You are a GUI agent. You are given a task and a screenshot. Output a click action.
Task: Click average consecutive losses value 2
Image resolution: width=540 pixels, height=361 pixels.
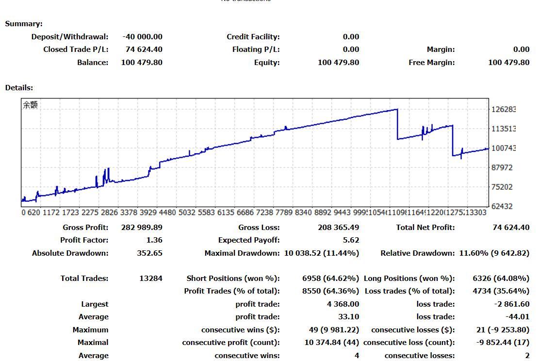tap(527, 356)
